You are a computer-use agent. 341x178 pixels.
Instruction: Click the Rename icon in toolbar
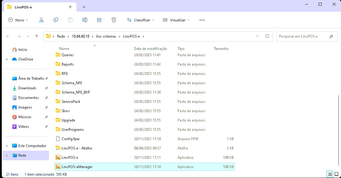click(85, 20)
